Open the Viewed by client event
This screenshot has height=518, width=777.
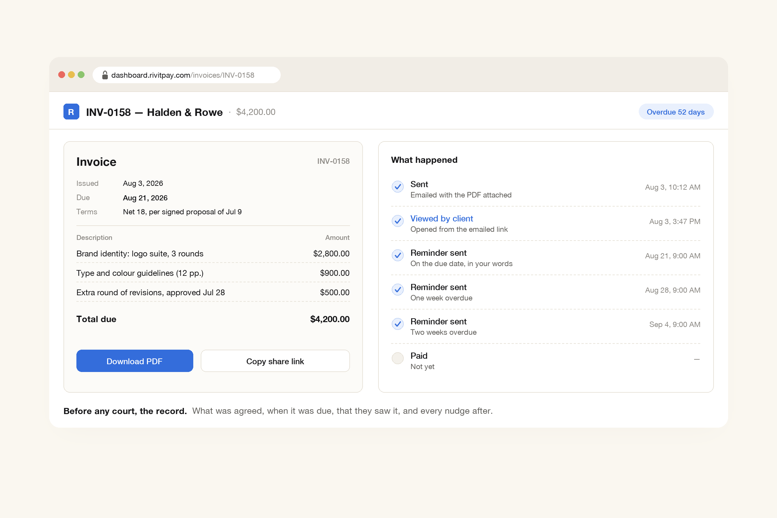click(x=441, y=219)
